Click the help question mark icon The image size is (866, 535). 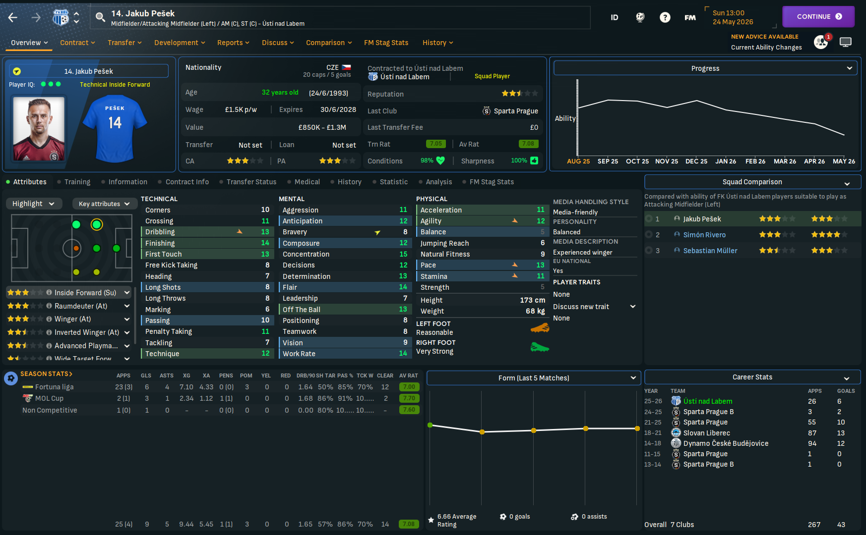tap(665, 17)
